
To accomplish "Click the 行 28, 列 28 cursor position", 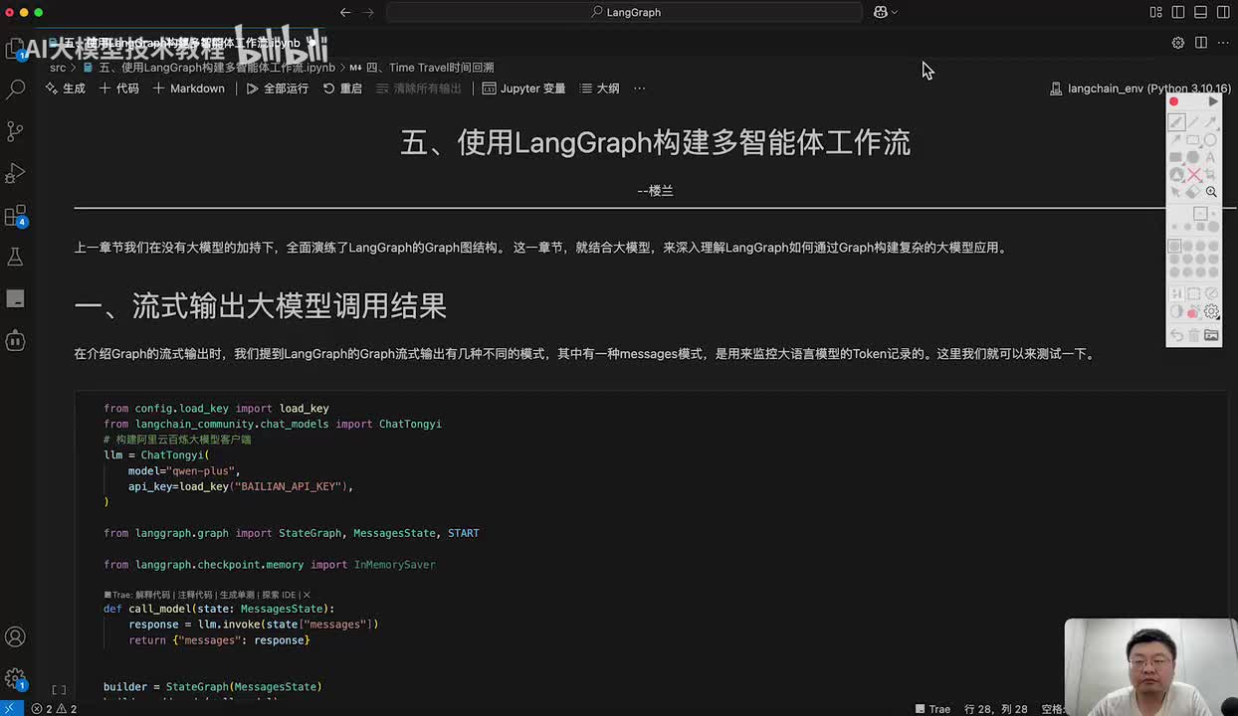I will pyautogui.click(x=995, y=709).
